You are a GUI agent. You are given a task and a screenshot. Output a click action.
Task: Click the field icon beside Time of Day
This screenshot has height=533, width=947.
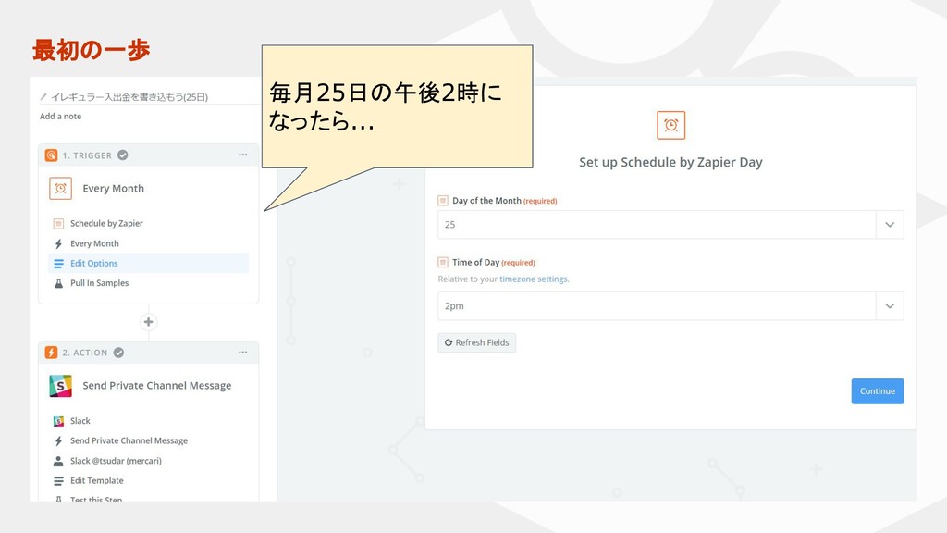(443, 262)
